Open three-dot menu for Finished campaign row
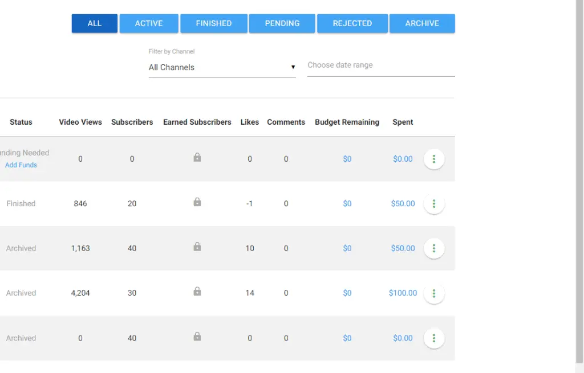Image resolution: width=584 pixels, height=373 pixels. tap(434, 204)
